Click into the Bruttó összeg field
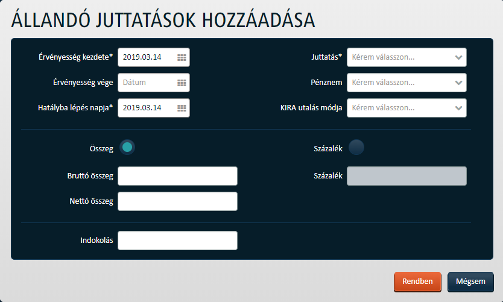The height and width of the screenshot is (302, 503). pos(177,176)
